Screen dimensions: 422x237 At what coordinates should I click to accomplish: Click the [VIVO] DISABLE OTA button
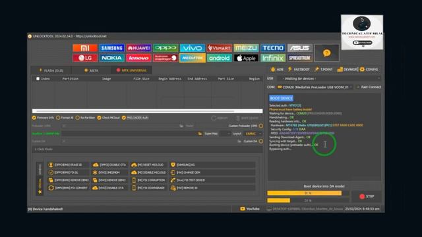[x=109, y=188]
